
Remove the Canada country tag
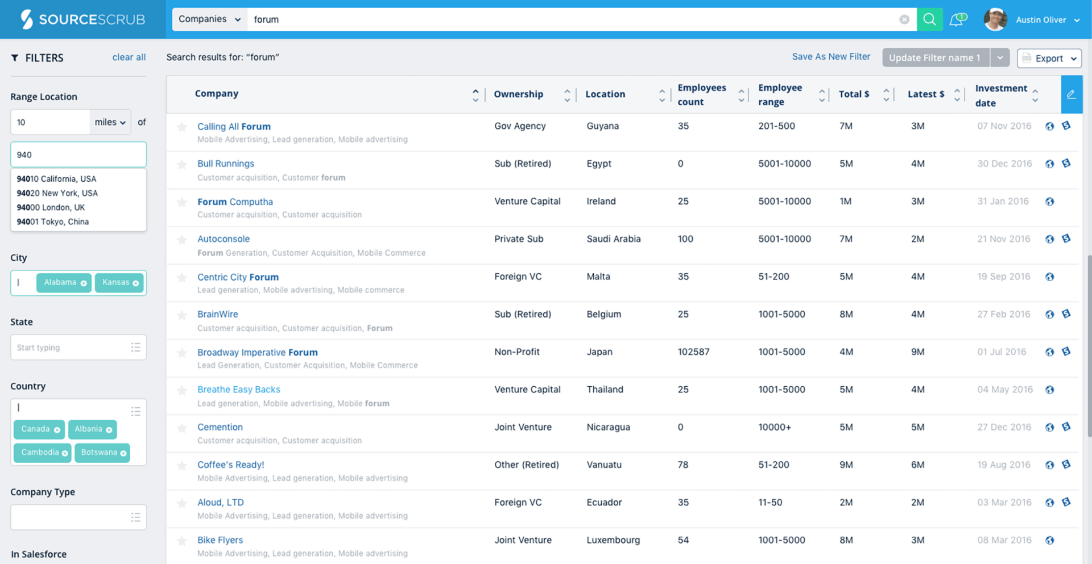point(57,430)
